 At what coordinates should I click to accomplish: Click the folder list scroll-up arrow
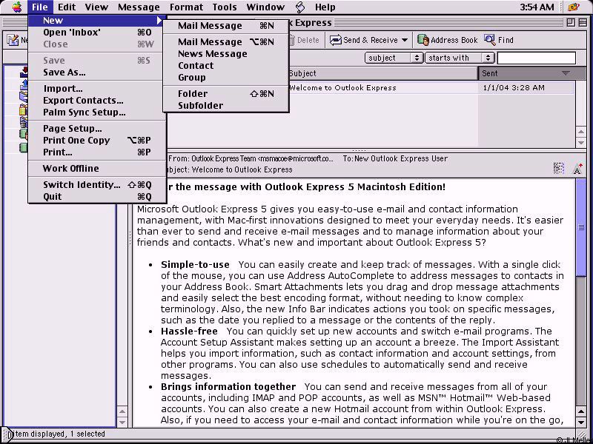(122, 411)
